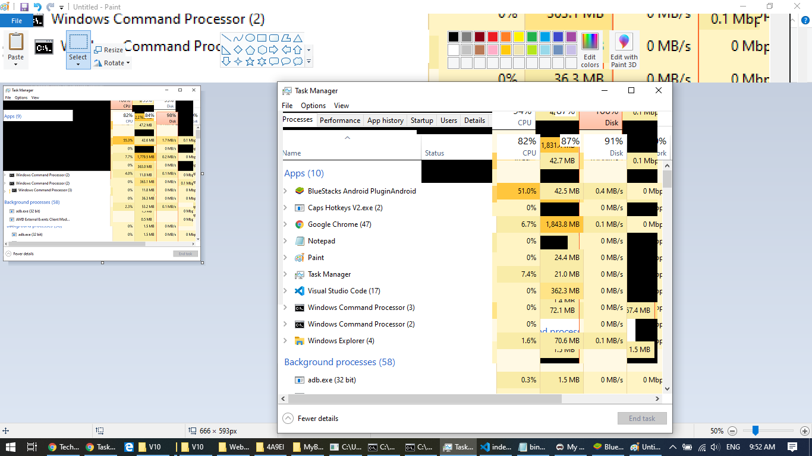Click the Paste clipboard icon in Paint
The image size is (812, 456).
16,42
